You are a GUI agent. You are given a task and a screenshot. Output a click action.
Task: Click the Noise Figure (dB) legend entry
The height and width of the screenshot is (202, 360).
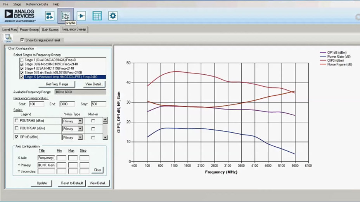coord(340,64)
